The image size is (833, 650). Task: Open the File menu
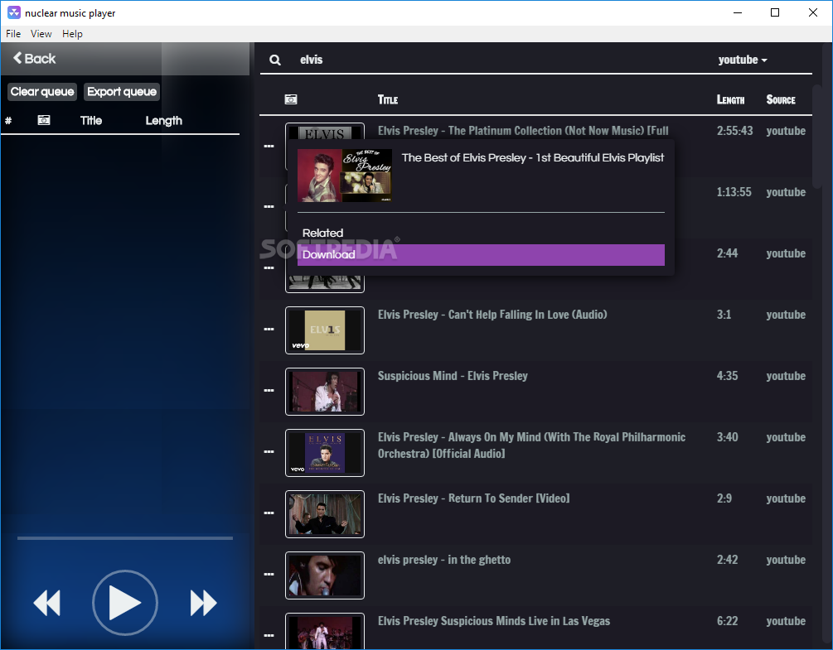pyautogui.click(x=13, y=34)
